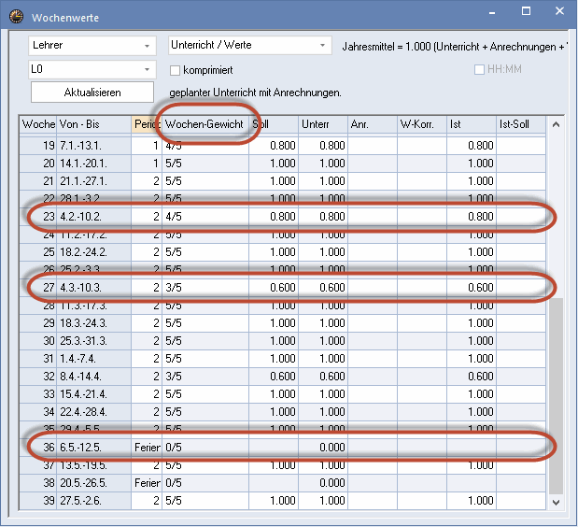Click the Ist column header

coord(472,124)
